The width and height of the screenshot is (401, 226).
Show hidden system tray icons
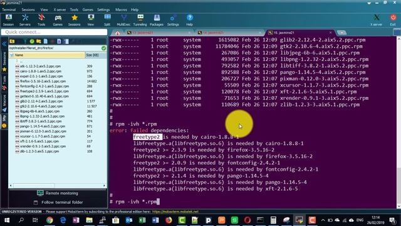click(323, 220)
